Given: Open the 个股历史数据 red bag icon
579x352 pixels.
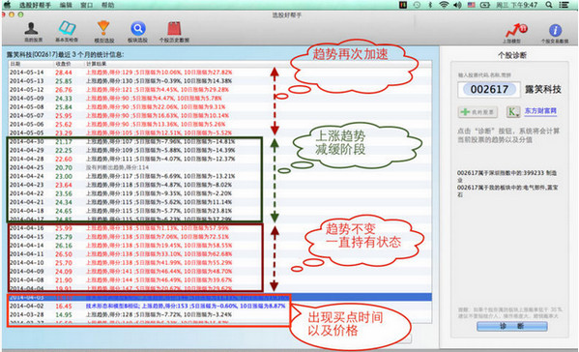Looking at the screenshot, I should coord(174,31).
